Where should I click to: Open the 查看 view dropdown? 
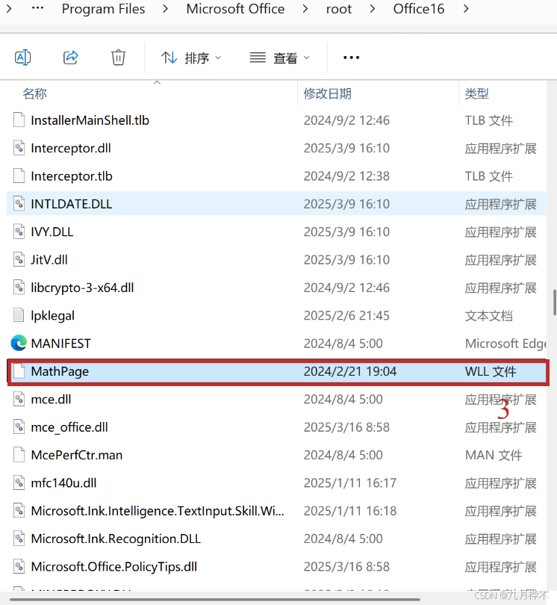click(x=280, y=58)
